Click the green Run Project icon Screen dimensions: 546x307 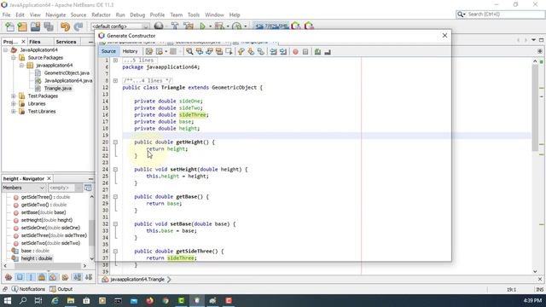click(x=202, y=26)
